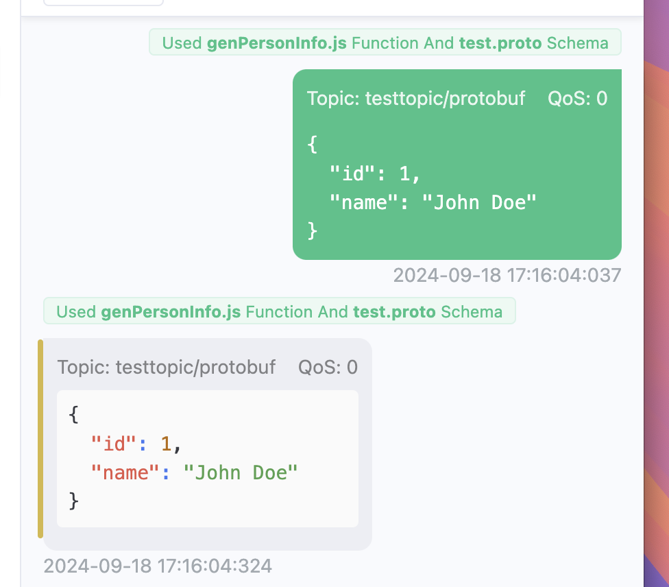Click the closing brace in the received payload
This screenshot has width=669, height=587.
(x=74, y=501)
